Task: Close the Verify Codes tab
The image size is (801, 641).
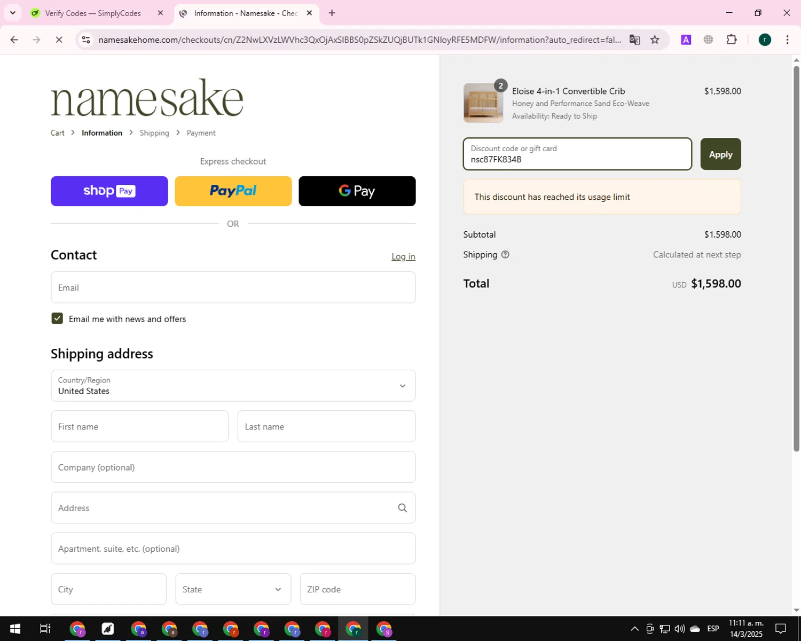Action: point(160,13)
